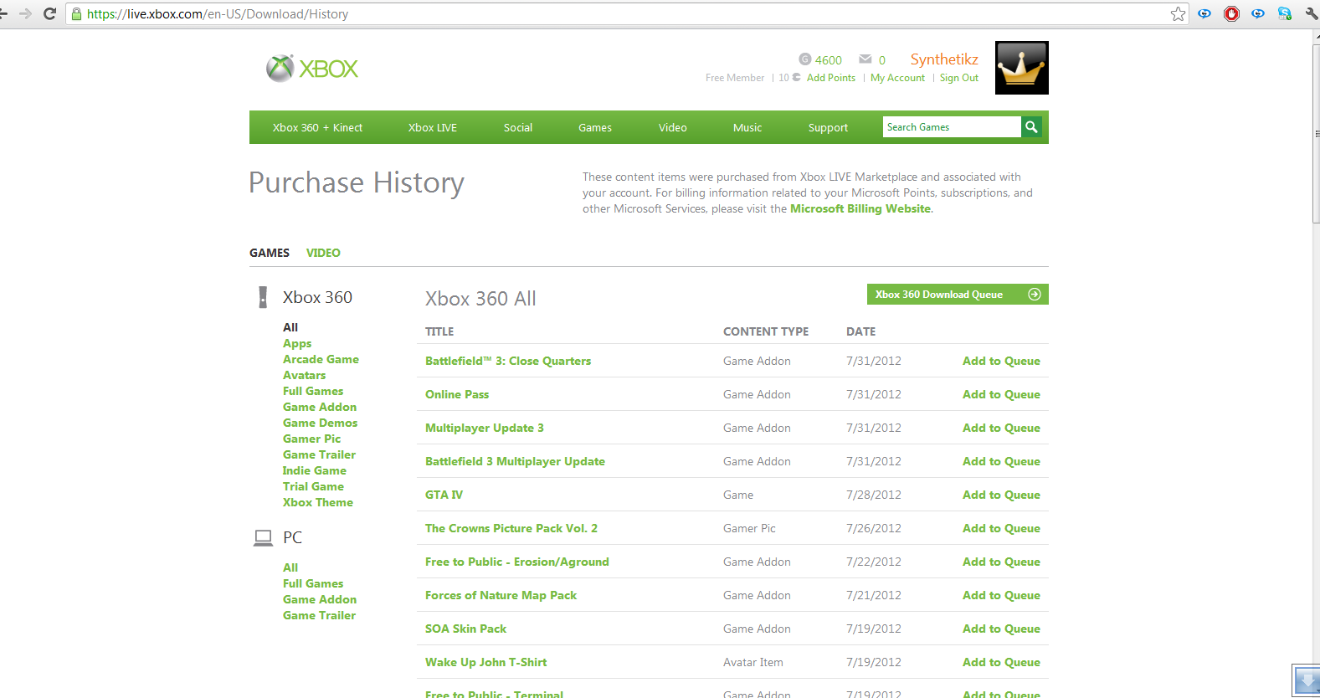
Task: Open Battlefield 3: Close Quarters title
Action: click(x=508, y=361)
